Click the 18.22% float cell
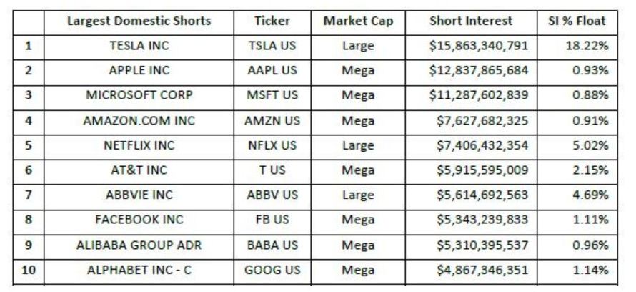Screen dimensions: 636x292 pos(577,47)
